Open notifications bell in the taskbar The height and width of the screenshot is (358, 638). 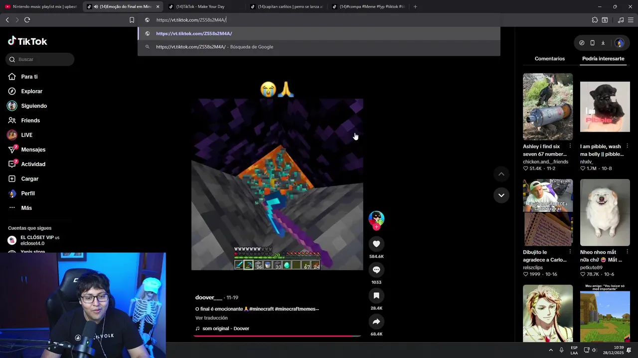pyautogui.click(x=629, y=350)
